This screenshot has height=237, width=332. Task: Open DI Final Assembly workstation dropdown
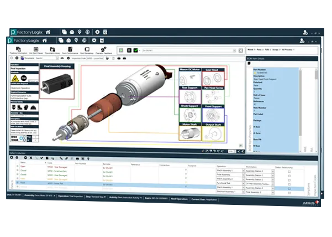(x=273, y=184)
